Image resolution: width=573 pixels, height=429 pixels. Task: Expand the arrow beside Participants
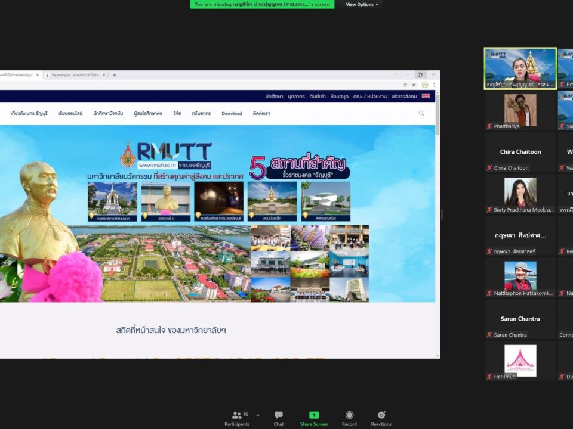point(258,415)
